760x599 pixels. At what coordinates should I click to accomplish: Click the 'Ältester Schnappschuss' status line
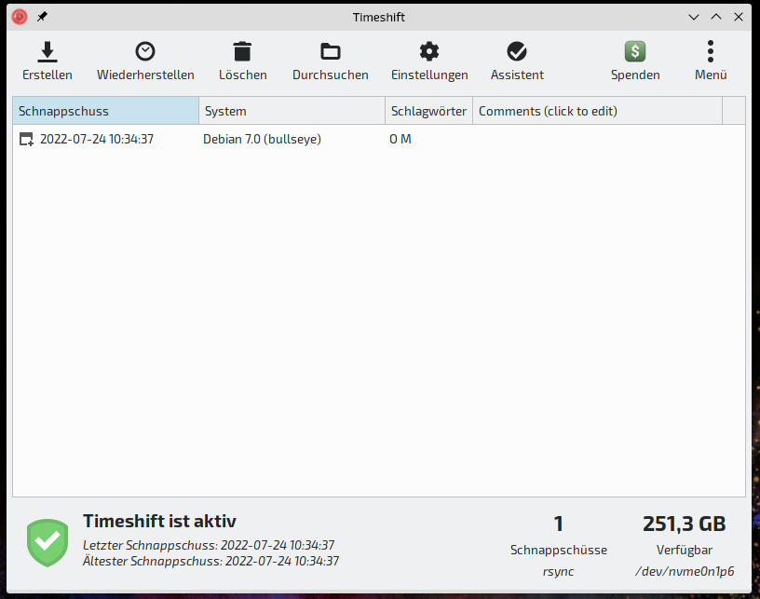pyautogui.click(x=210, y=561)
